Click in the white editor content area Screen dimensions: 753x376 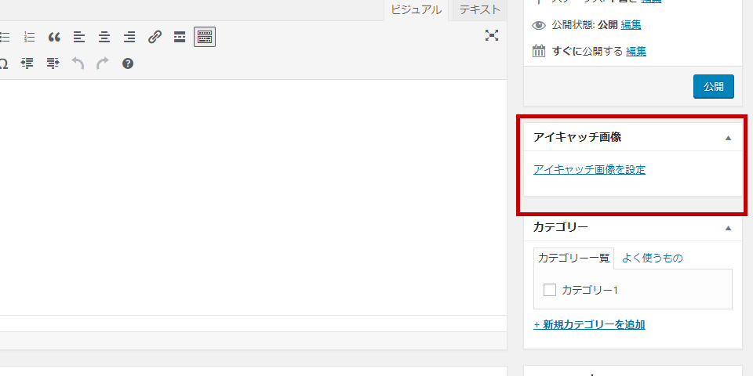point(251,196)
